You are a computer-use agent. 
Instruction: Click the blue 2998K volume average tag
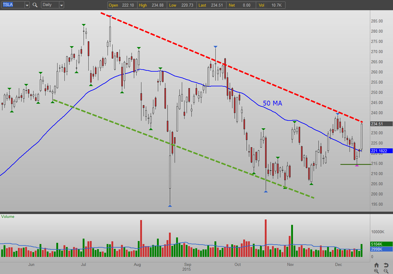point(382,249)
